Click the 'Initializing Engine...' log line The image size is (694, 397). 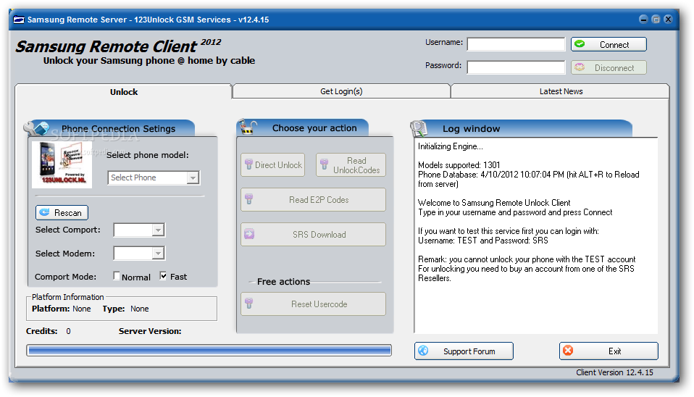coord(450,146)
